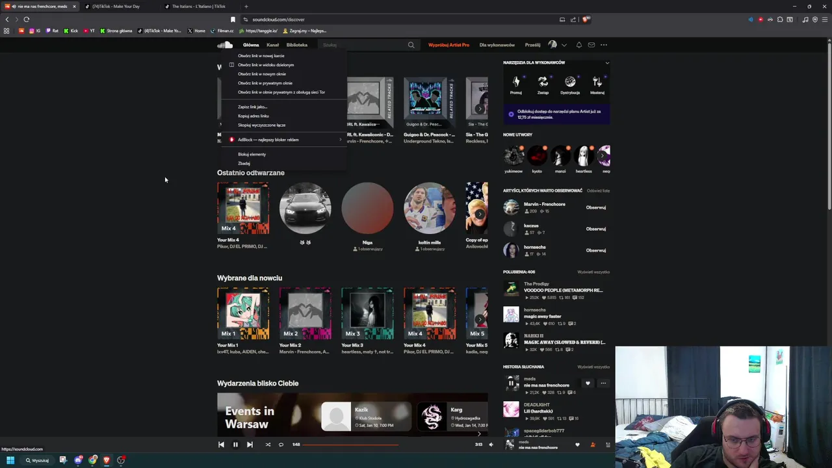Click the SoundCloud logo

225,45
